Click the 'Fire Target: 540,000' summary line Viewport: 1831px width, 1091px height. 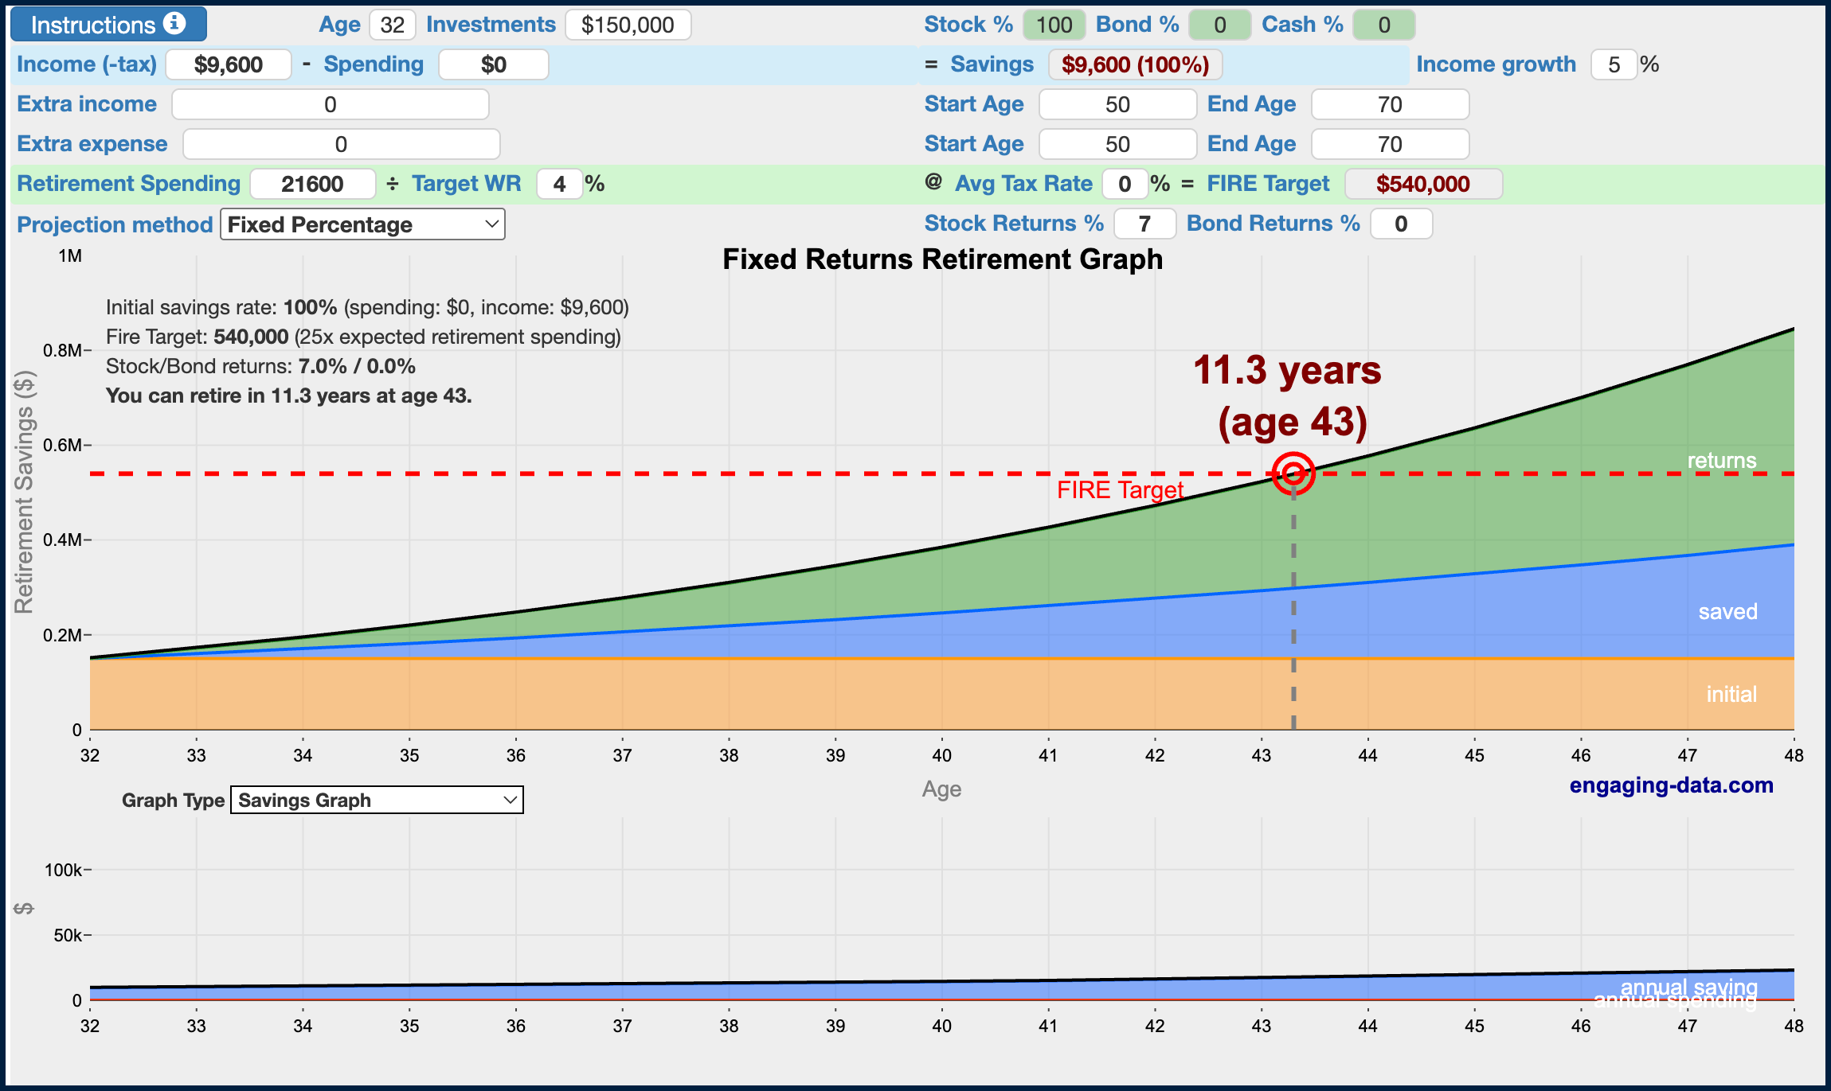click(x=363, y=337)
